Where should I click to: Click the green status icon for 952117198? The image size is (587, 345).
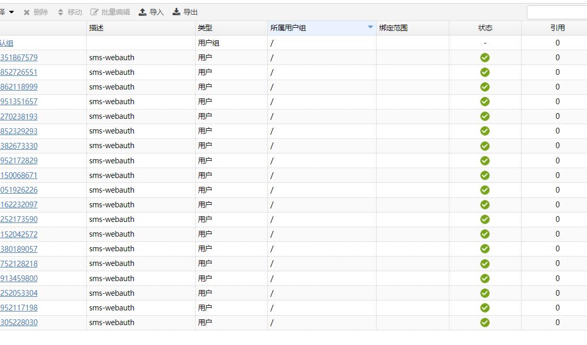pyautogui.click(x=485, y=307)
